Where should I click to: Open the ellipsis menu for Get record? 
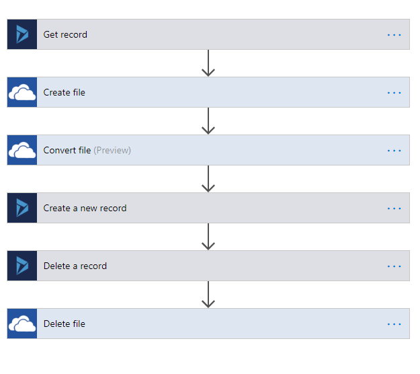(x=394, y=35)
